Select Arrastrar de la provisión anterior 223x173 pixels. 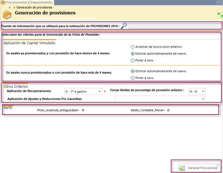point(133,47)
